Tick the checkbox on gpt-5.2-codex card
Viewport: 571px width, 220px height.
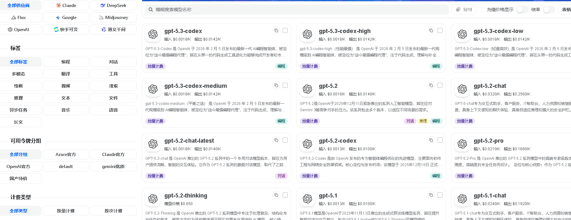pos(440,140)
